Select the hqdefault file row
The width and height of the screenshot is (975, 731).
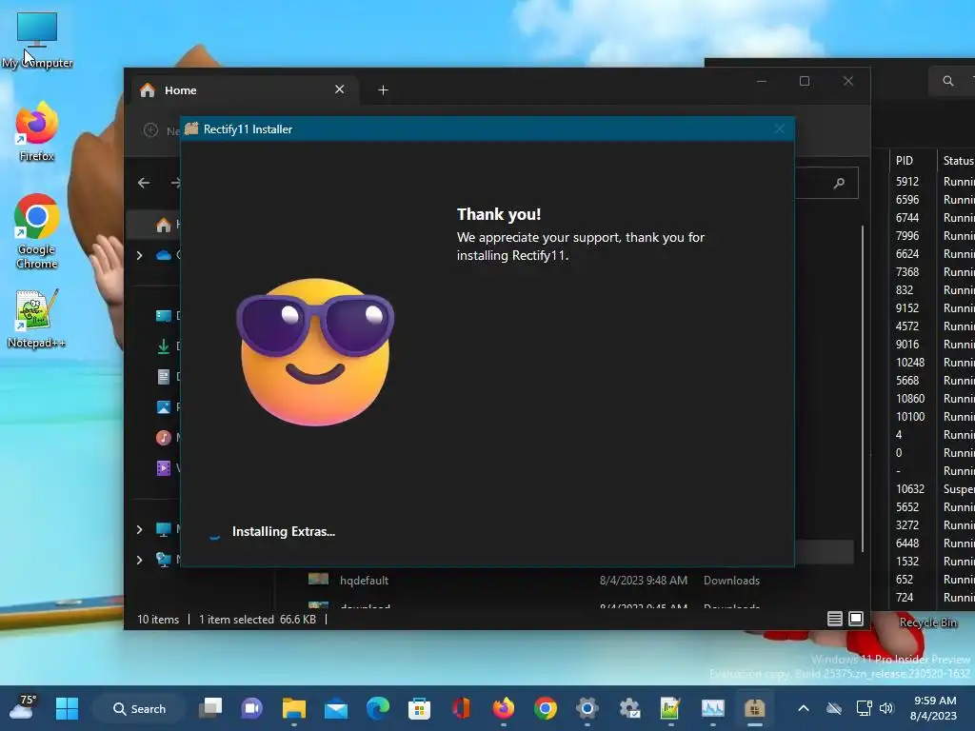point(535,580)
